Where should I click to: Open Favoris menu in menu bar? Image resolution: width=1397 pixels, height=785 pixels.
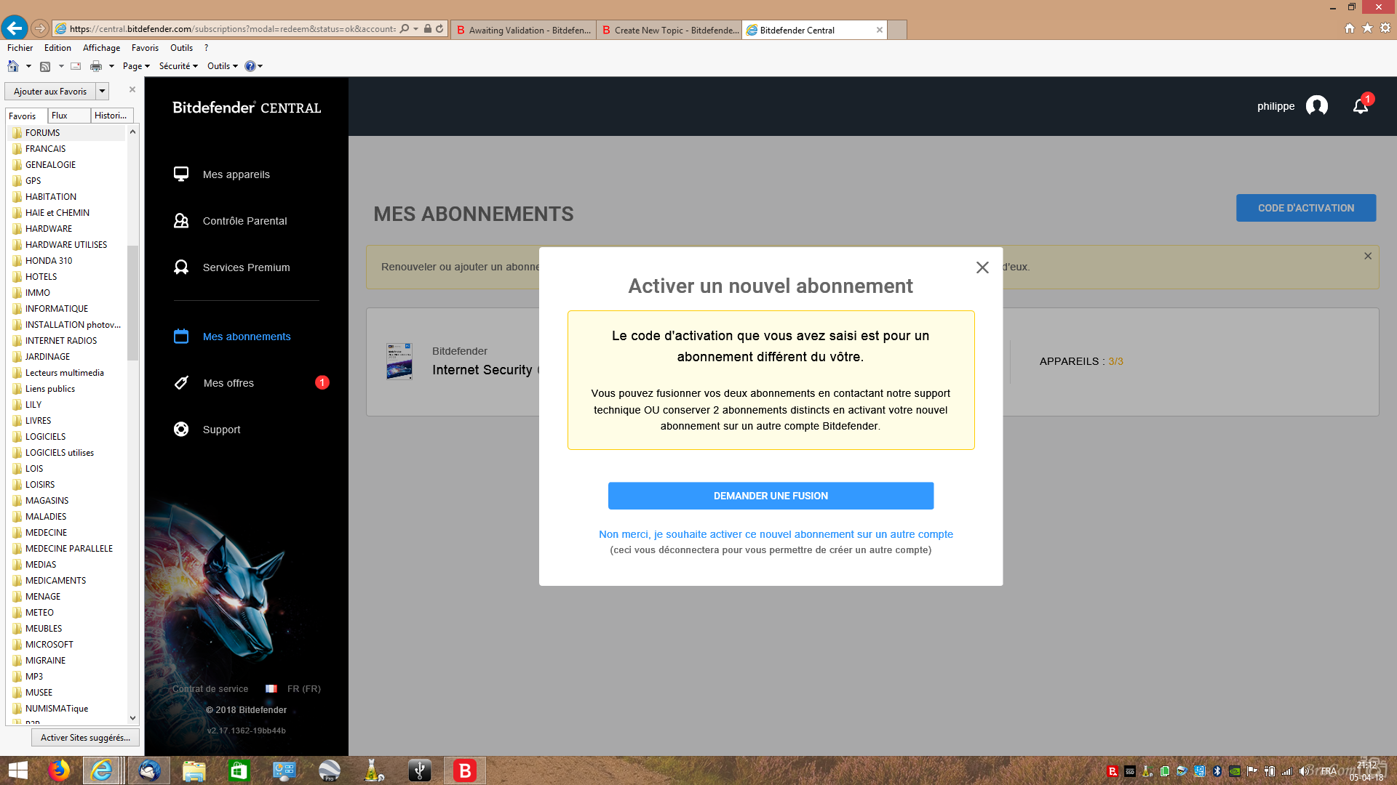click(x=145, y=48)
